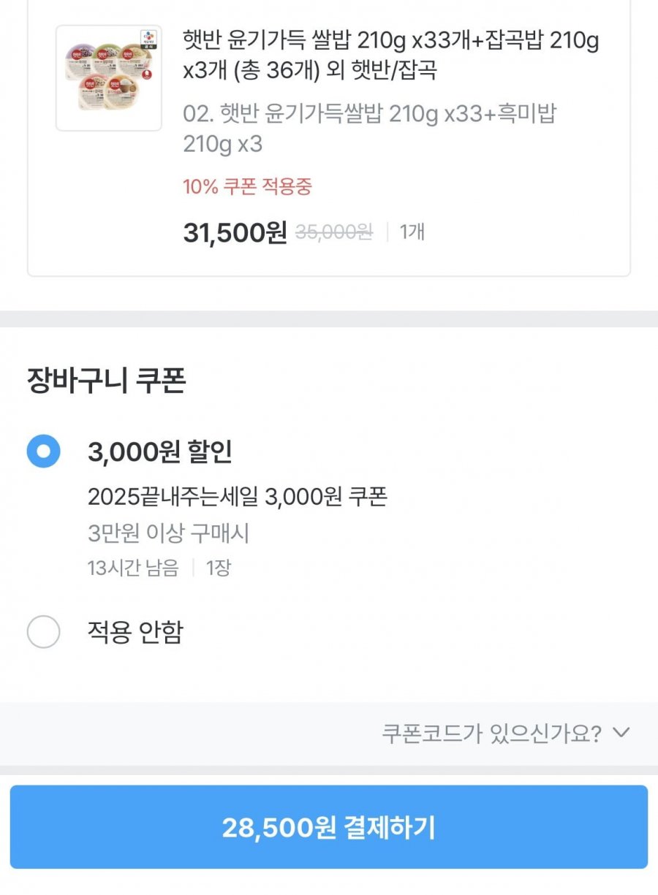
Task: Tap the 1개 quantity indicator
Action: coord(412,232)
